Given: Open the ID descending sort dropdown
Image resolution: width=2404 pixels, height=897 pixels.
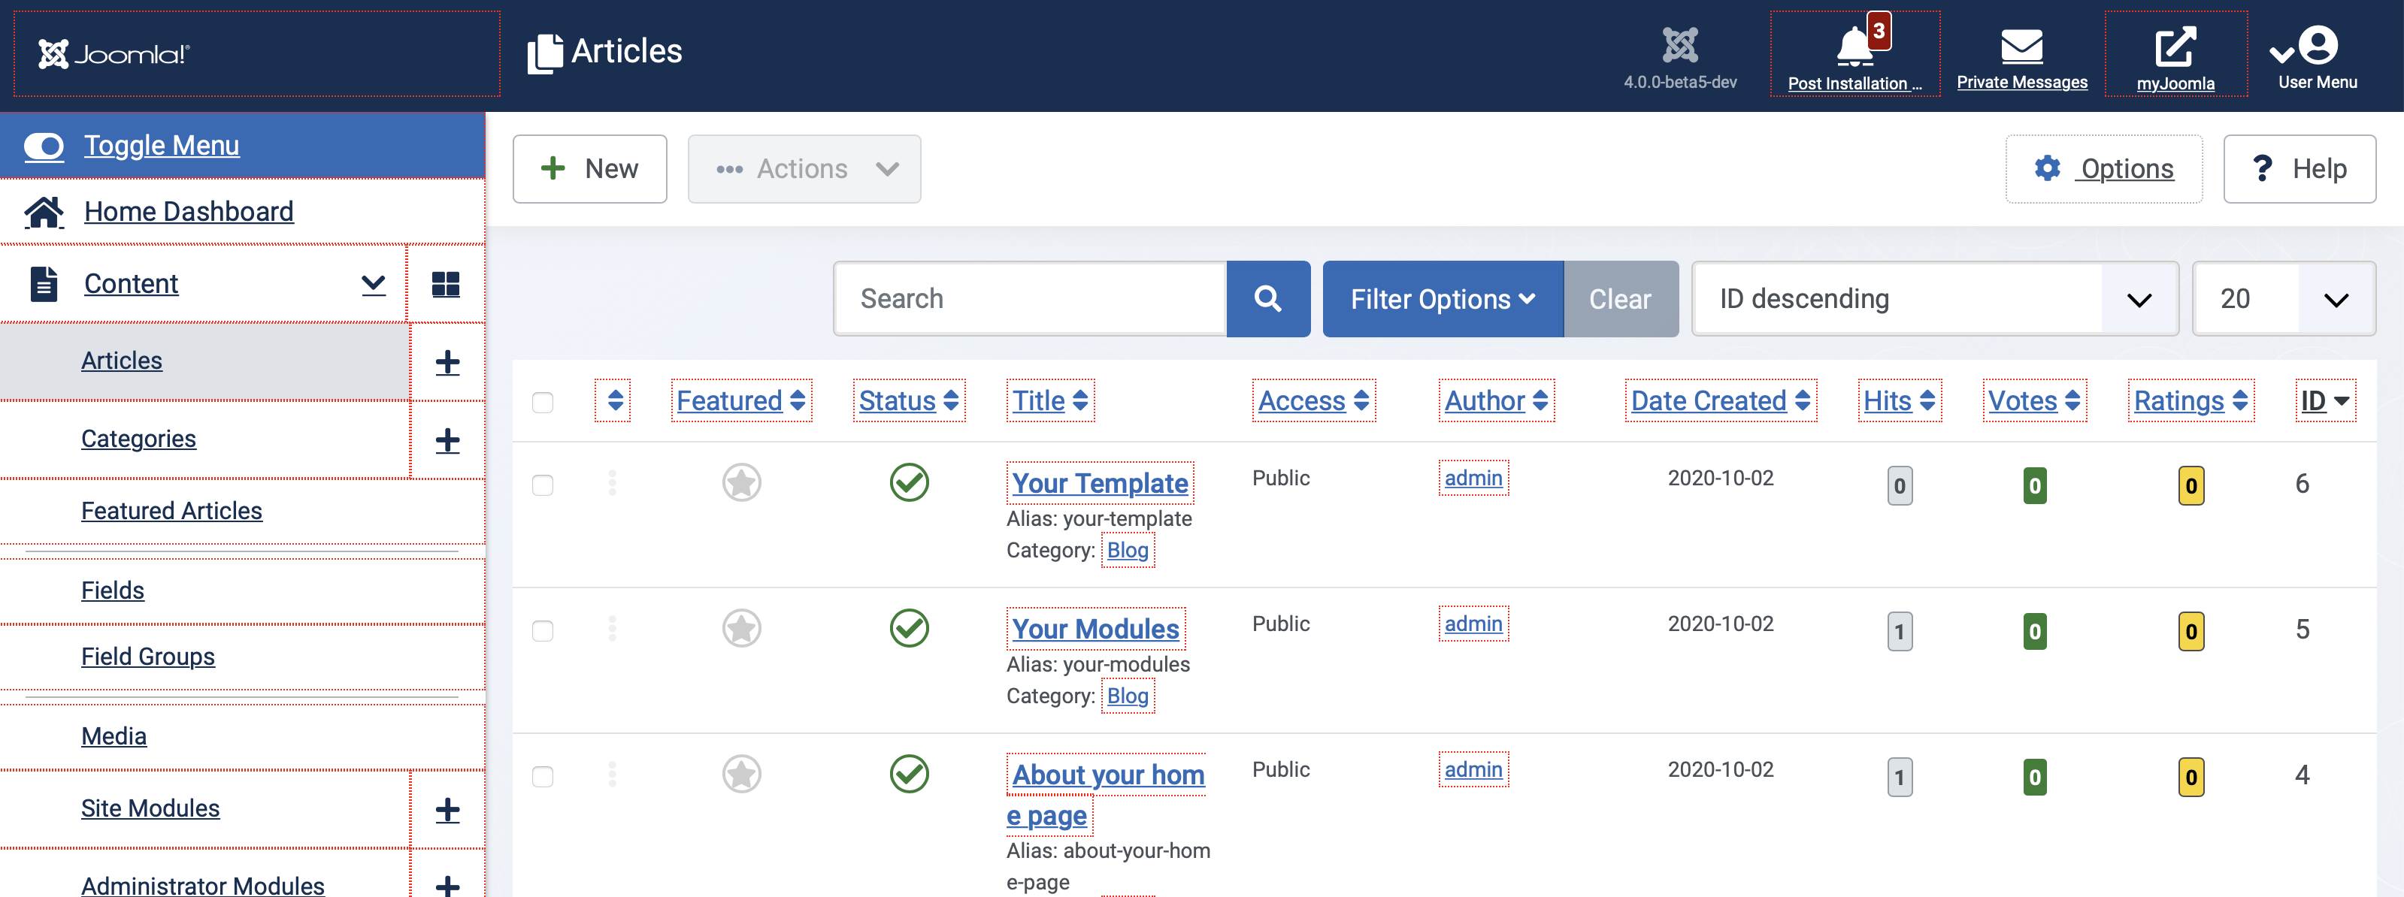Looking at the screenshot, I should click(1935, 298).
